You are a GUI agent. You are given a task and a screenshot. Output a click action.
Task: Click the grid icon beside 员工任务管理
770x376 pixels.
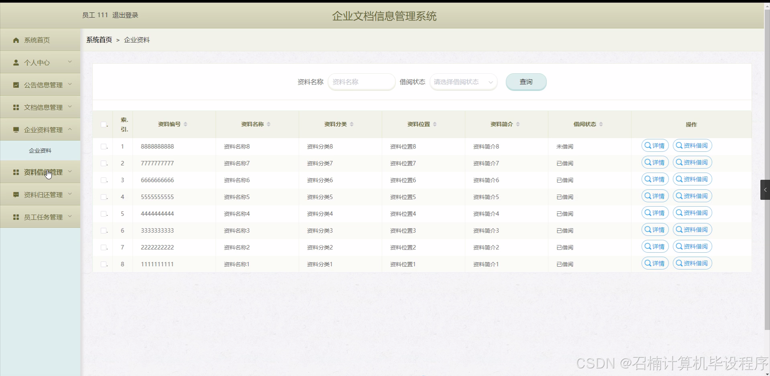(16, 217)
